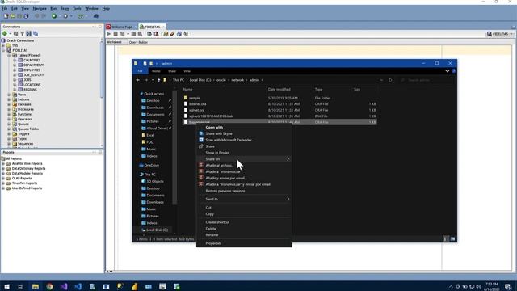Click the File Explorer search box
Image resolution: width=517 pixels, height=291 pixels.
[426, 80]
